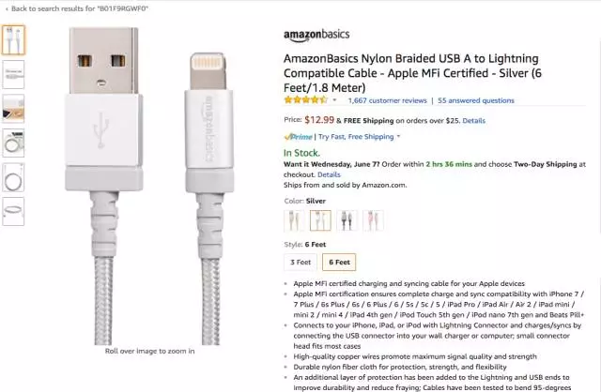This screenshot has height=392, width=601.
Task: Choose the 3 Feet style option
Action: [300, 263]
